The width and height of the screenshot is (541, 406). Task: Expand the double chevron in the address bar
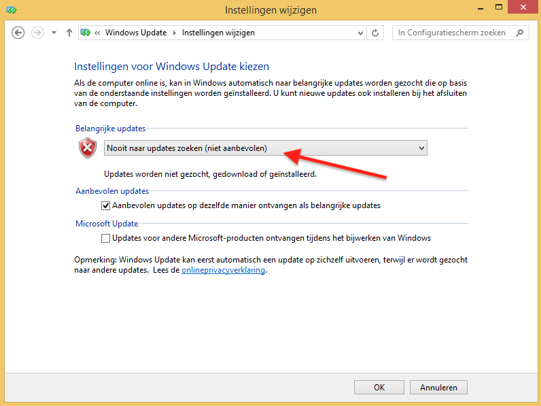point(99,33)
